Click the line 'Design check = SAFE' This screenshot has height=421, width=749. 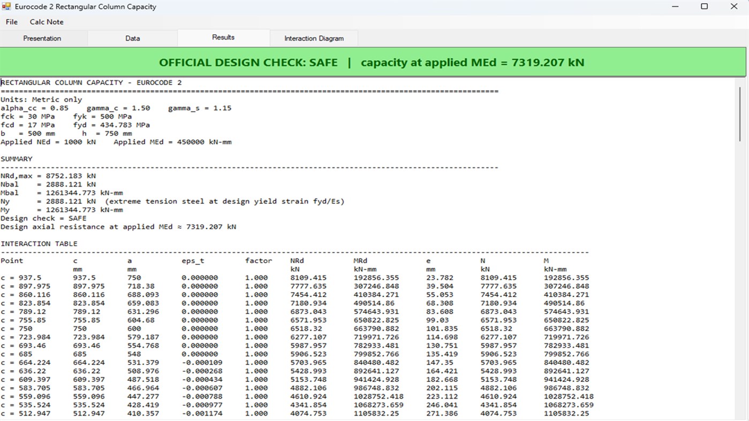pyautogui.click(x=43, y=218)
